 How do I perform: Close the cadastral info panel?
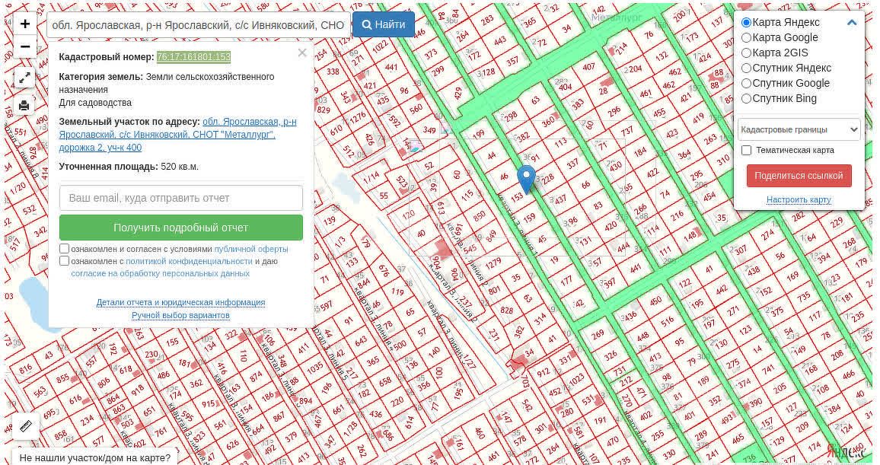pos(302,53)
